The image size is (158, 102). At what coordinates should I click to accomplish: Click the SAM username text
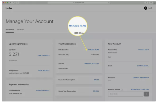point(150,8)
